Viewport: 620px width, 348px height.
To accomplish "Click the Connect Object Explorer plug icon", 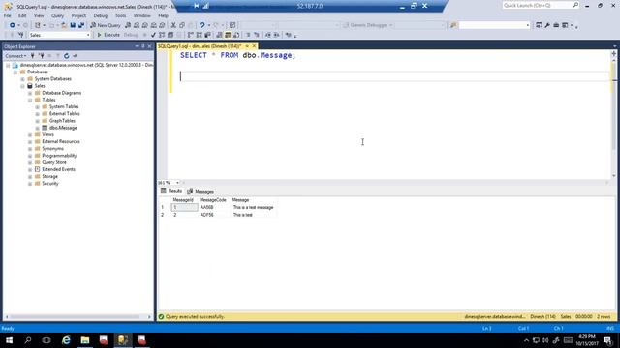I will coord(33,56).
